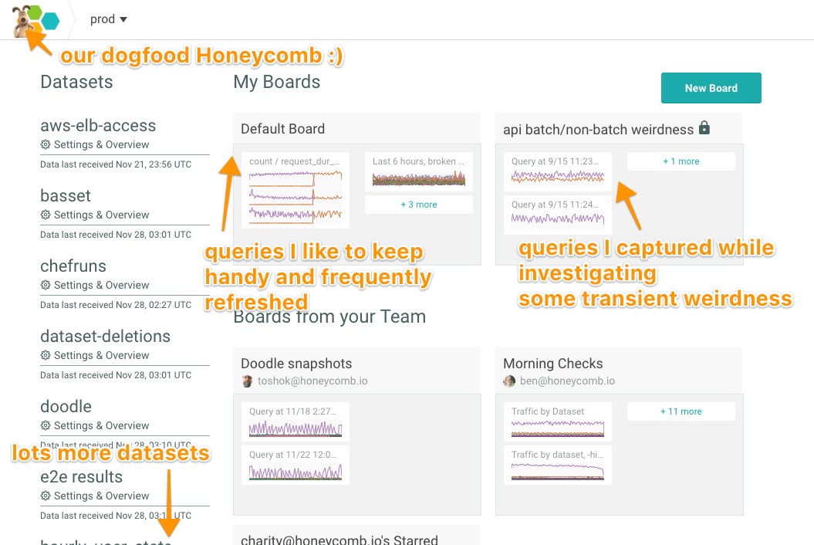This screenshot has width=814, height=545.
Task: Open the Traffic by Dataset query thumbnail
Action: click(557, 422)
